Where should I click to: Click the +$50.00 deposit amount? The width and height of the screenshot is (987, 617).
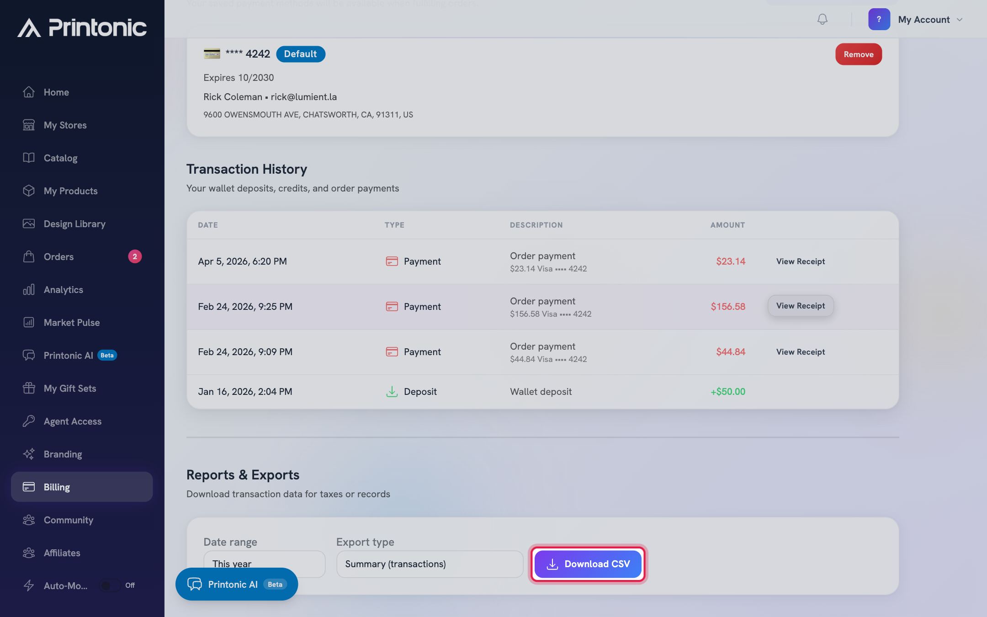727,391
